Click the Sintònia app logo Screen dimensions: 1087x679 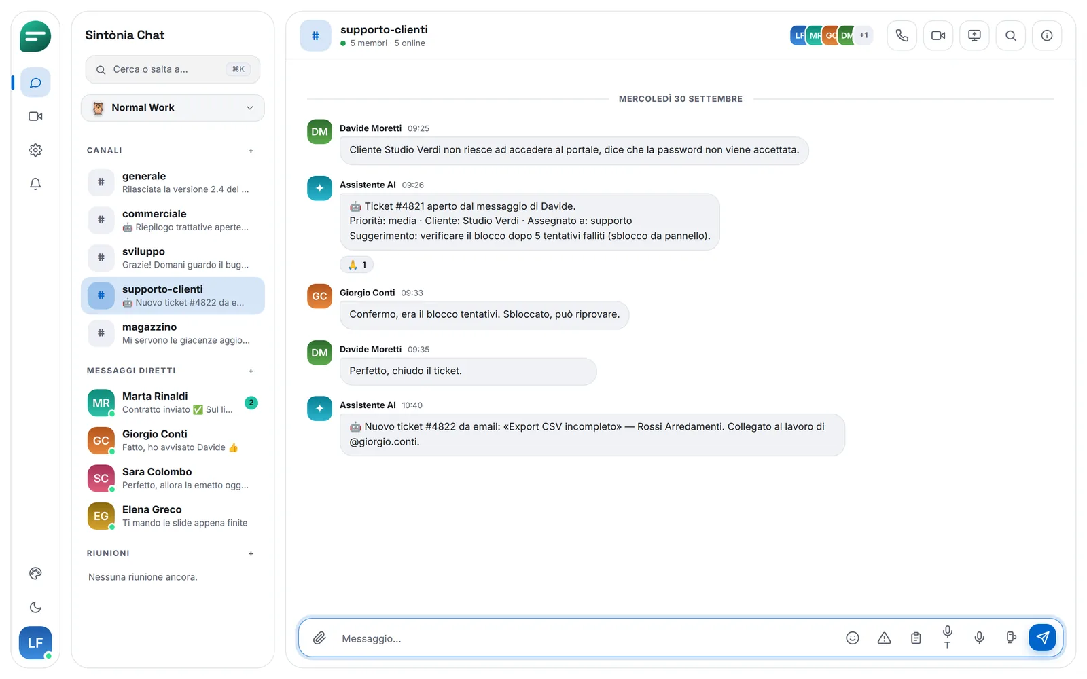[x=35, y=37]
